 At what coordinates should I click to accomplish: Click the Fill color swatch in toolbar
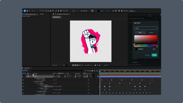tap(98, 11)
